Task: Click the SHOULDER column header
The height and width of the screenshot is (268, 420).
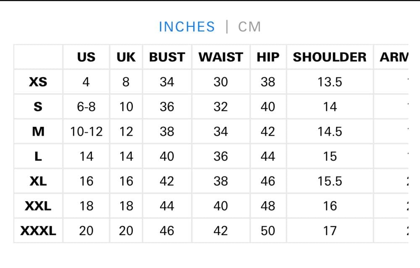Action: click(x=330, y=57)
